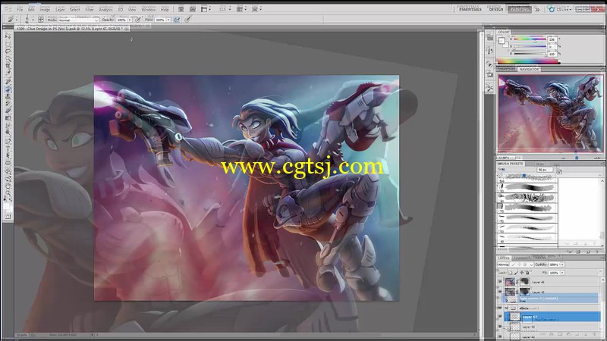Image resolution: width=607 pixels, height=341 pixels.
Task: Open the brush blending Mode dropdown
Action: 79,20
